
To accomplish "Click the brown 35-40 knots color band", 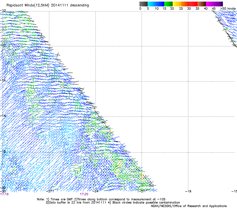I will [x=202, y=4].
